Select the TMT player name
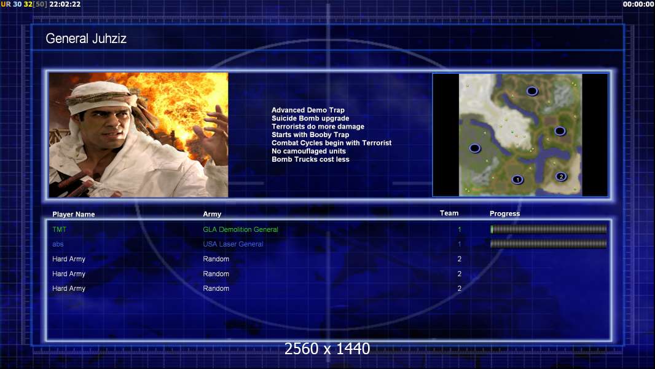The image size is (655, 369). pos(59,229)
